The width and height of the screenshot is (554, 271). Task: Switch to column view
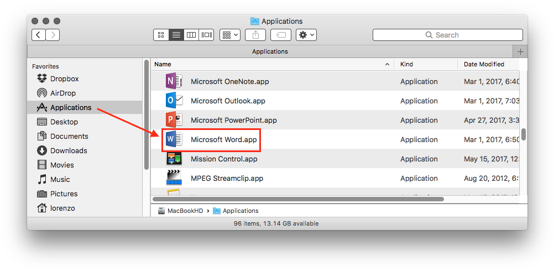(191, 35)
